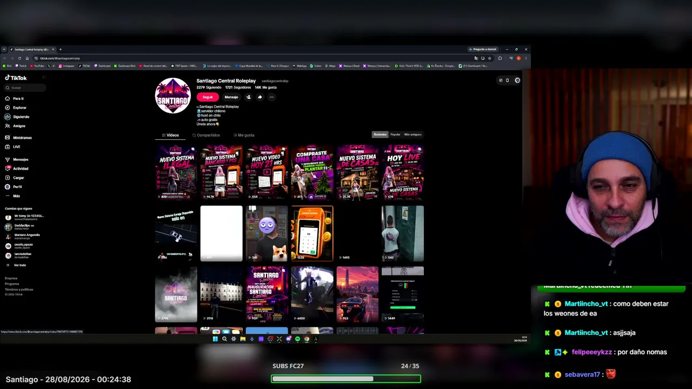This screenshot has width=692, height=389.
Task: Open the Mr tomy followed account
Action: (x=24, y=217)
